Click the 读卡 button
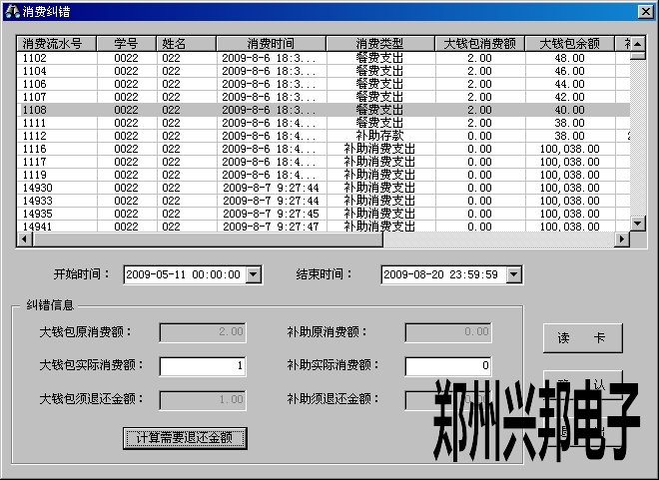659x480 pixels. pos(581,338)
